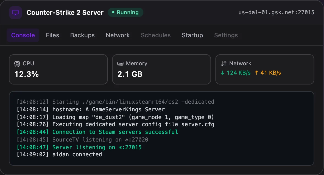Image resolution: width=324 pixels, height=175 pixels.
Task: Click the 124 KB/s download rate
Action: pyautogui.click(x=238, y=73)
